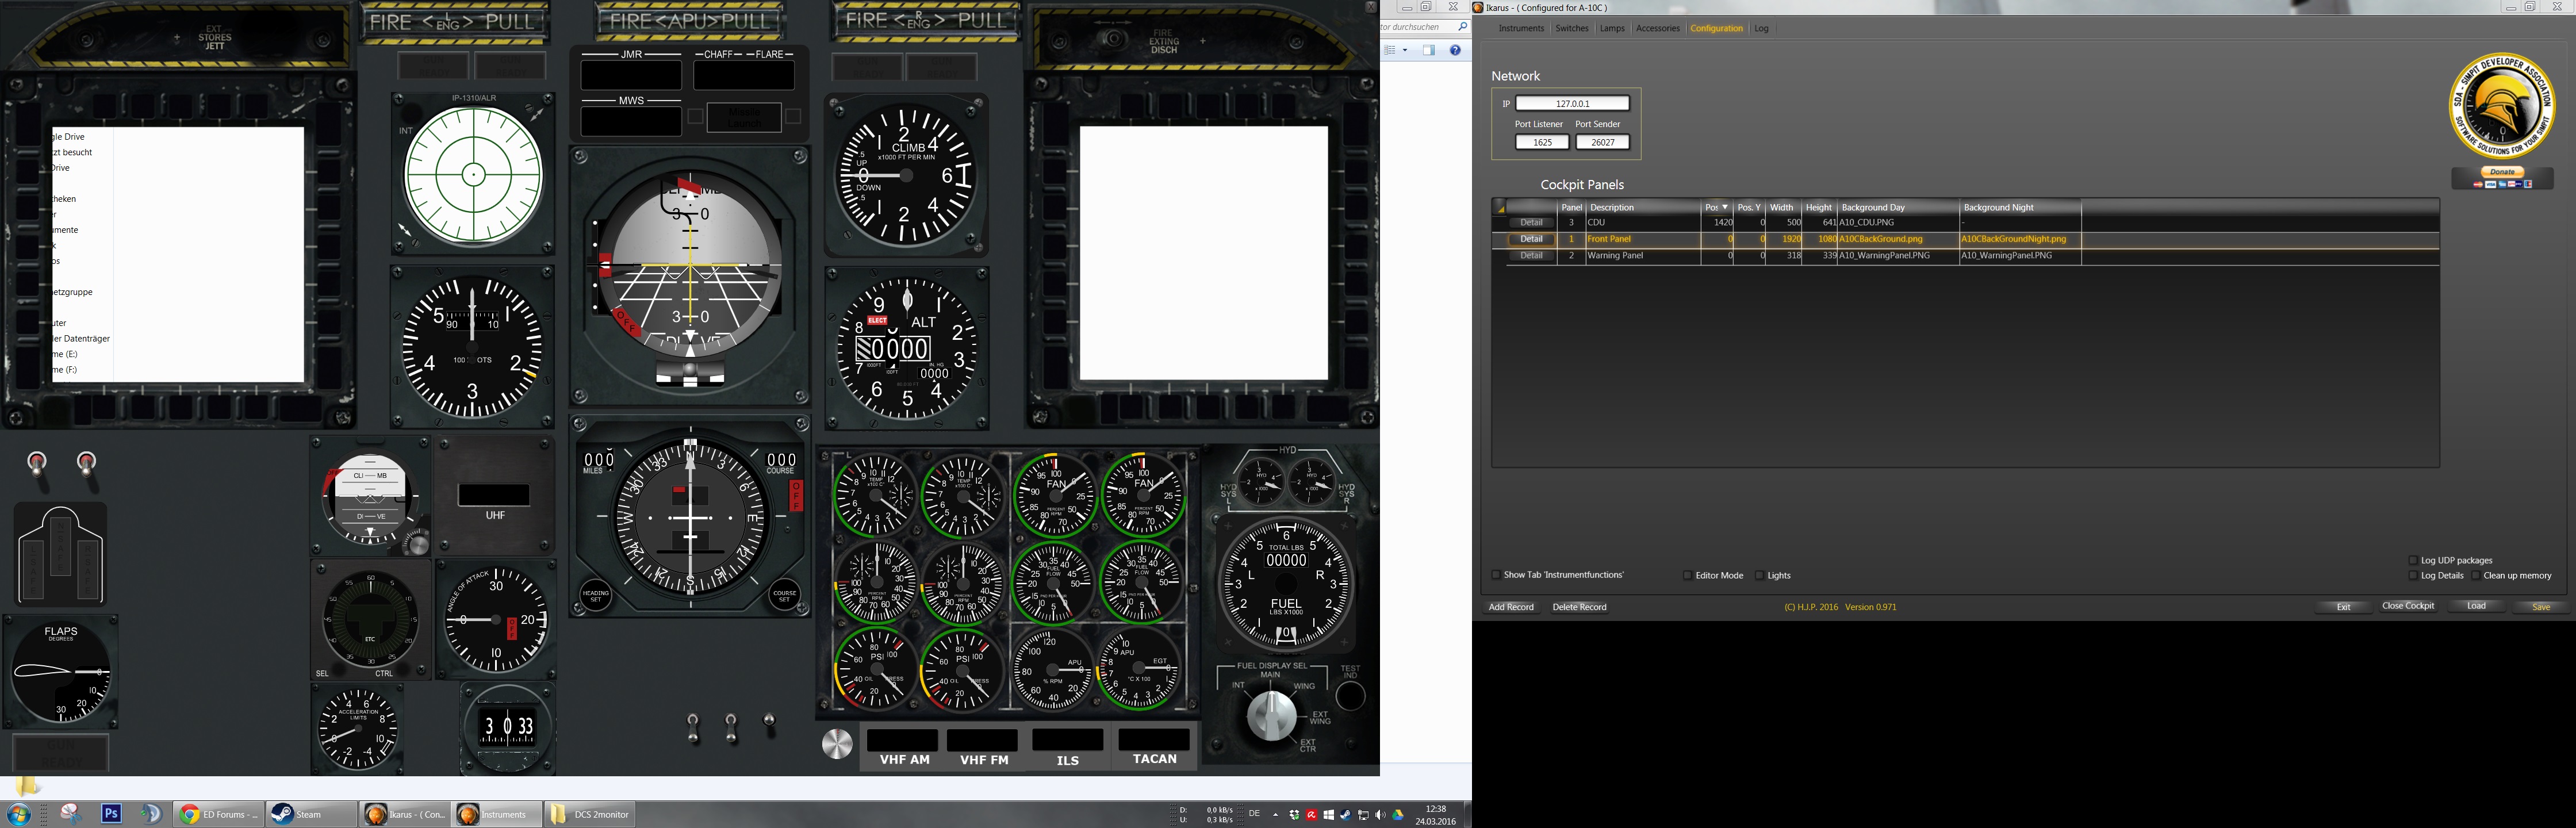Go to the Accessories tab
This screenshot has width=2576, height=828.
click(x=1657, y=28)
